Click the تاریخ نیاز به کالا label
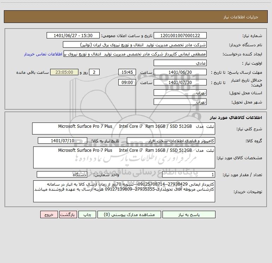Screen dimensions: 272x263 pos(105,141)
